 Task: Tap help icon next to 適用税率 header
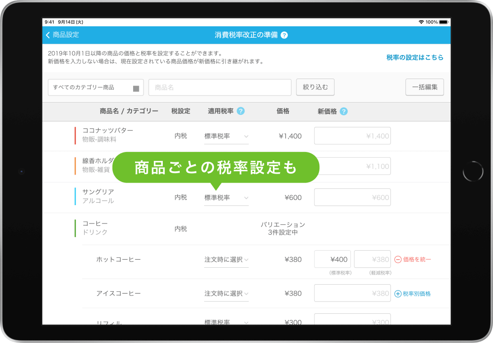(x=240, y=112)
